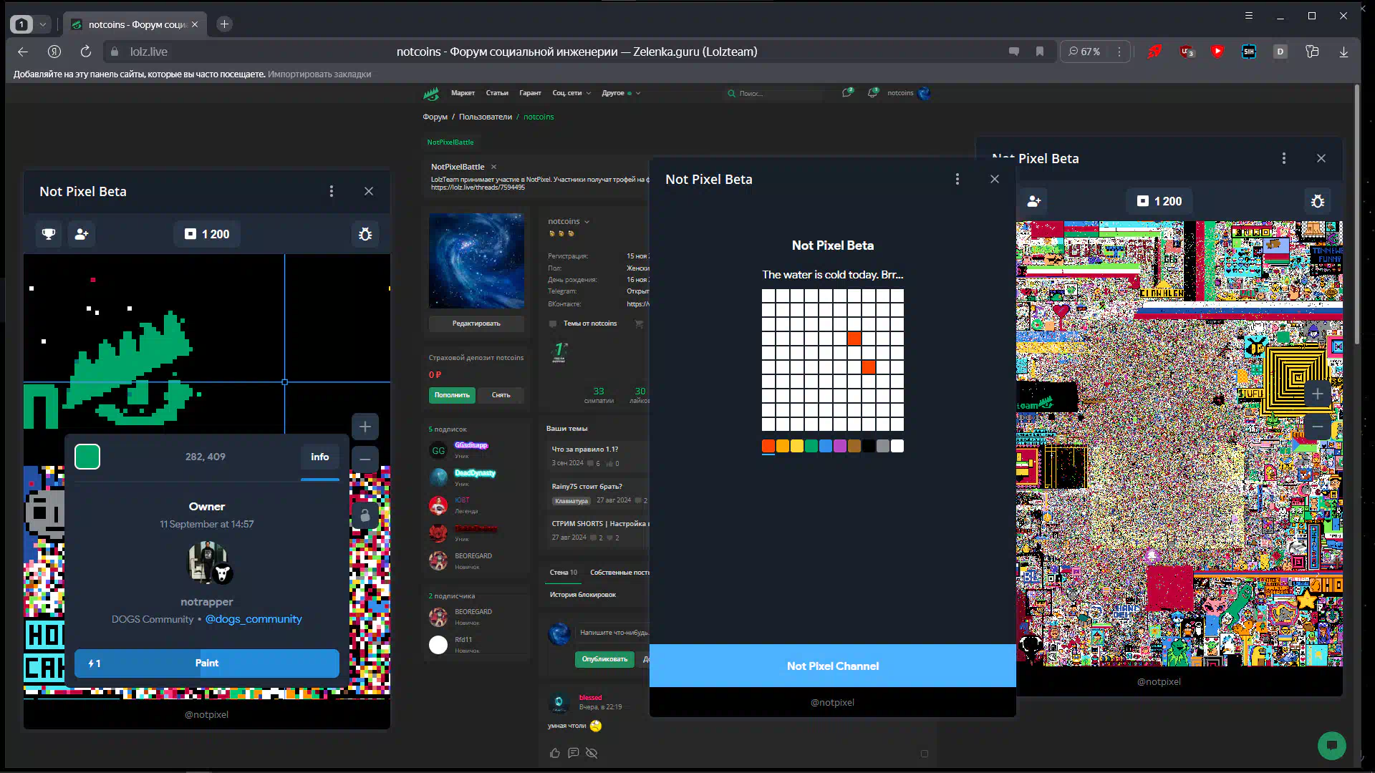Open DeadDynasty subscription profile
Screen dimensions: 1375x773
[x=475, y=473]
